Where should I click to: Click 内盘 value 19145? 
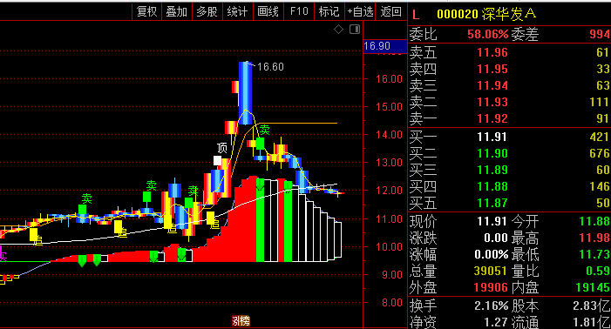593,287
